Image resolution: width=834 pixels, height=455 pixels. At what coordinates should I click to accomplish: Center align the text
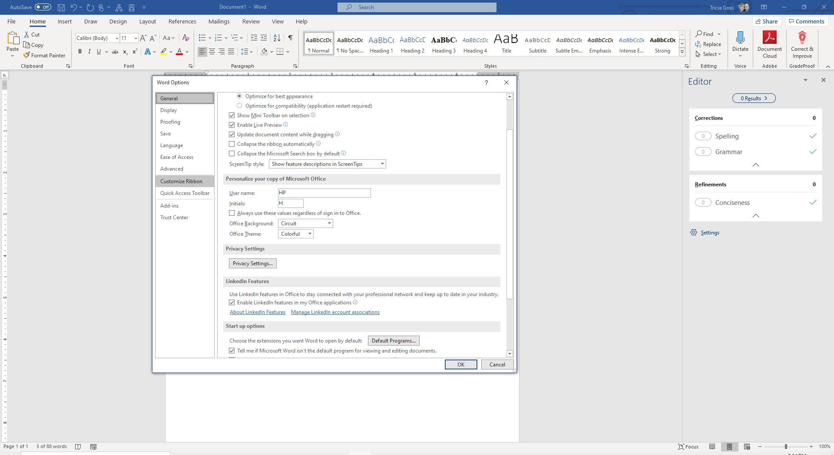[212, 52]
